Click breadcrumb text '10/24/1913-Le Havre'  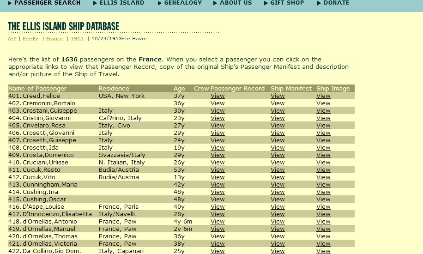pyautogui.click(x=119, y=39)
